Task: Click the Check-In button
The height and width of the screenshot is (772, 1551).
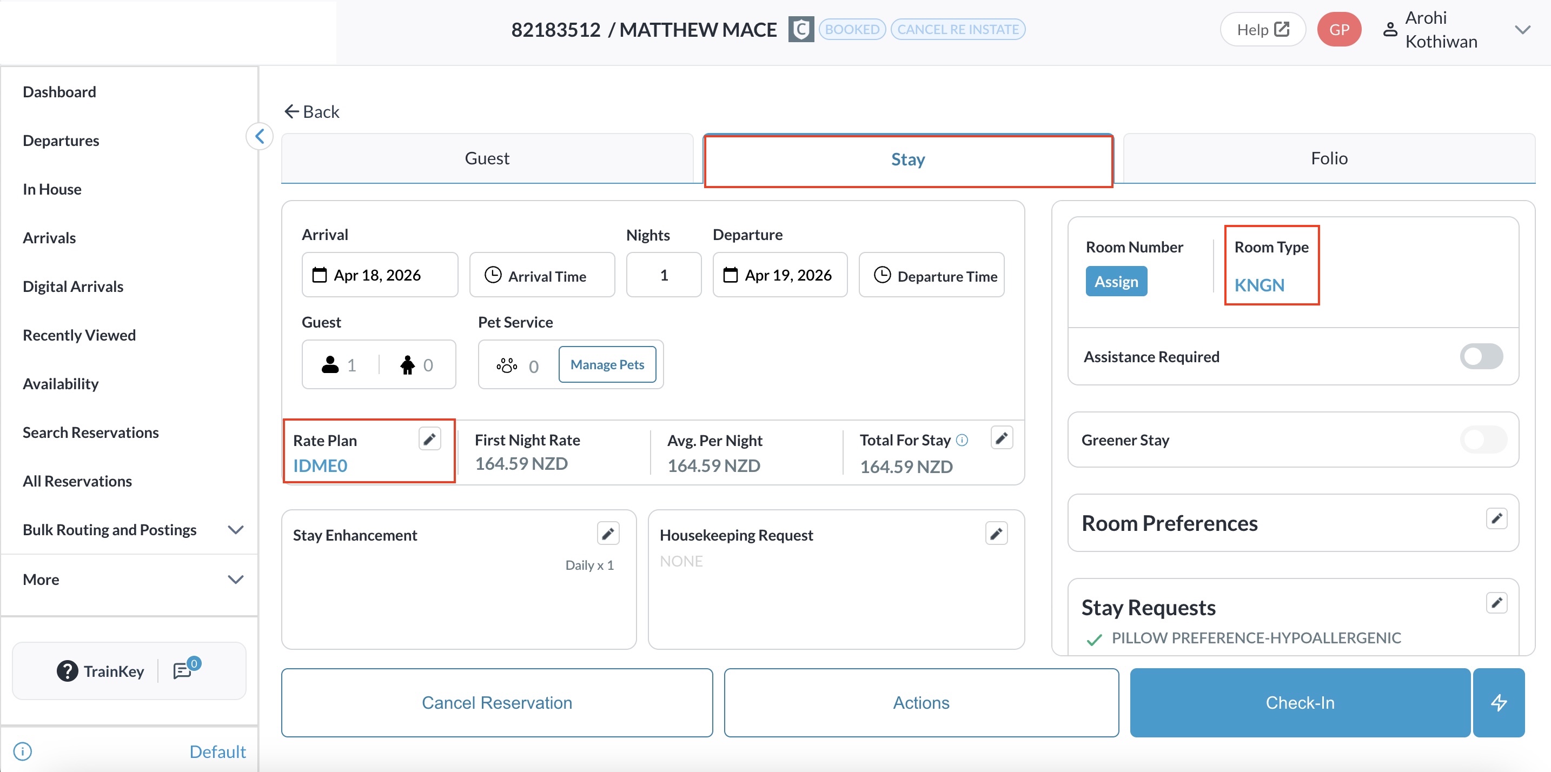Action: [x=1300, y=702]
